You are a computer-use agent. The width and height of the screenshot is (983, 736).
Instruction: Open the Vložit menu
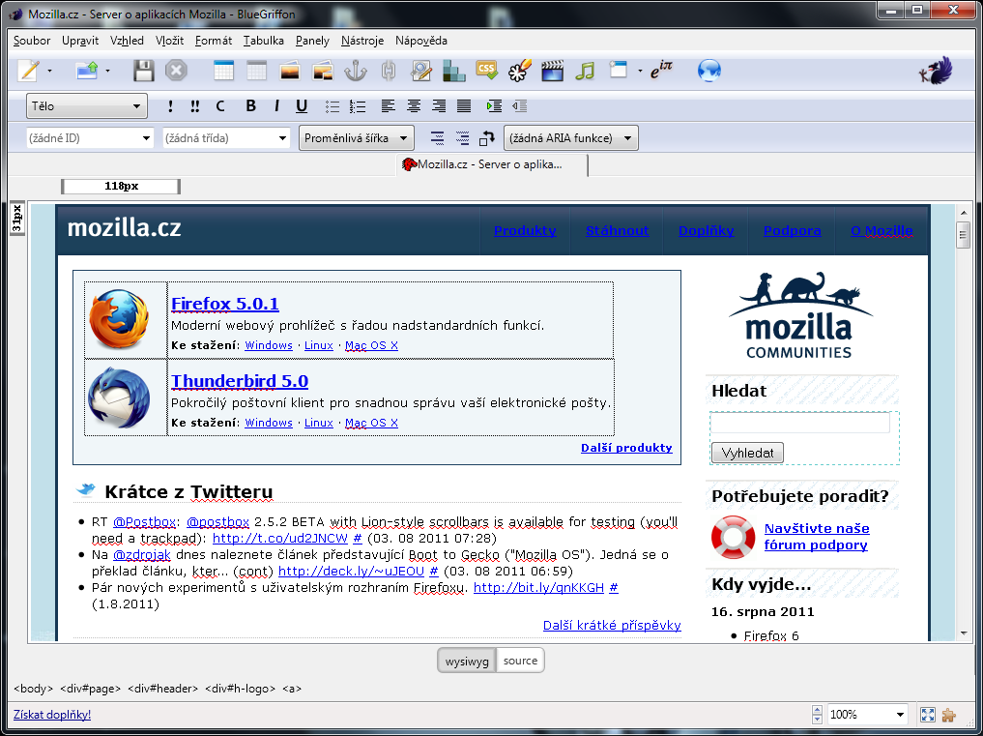point(169,41)
